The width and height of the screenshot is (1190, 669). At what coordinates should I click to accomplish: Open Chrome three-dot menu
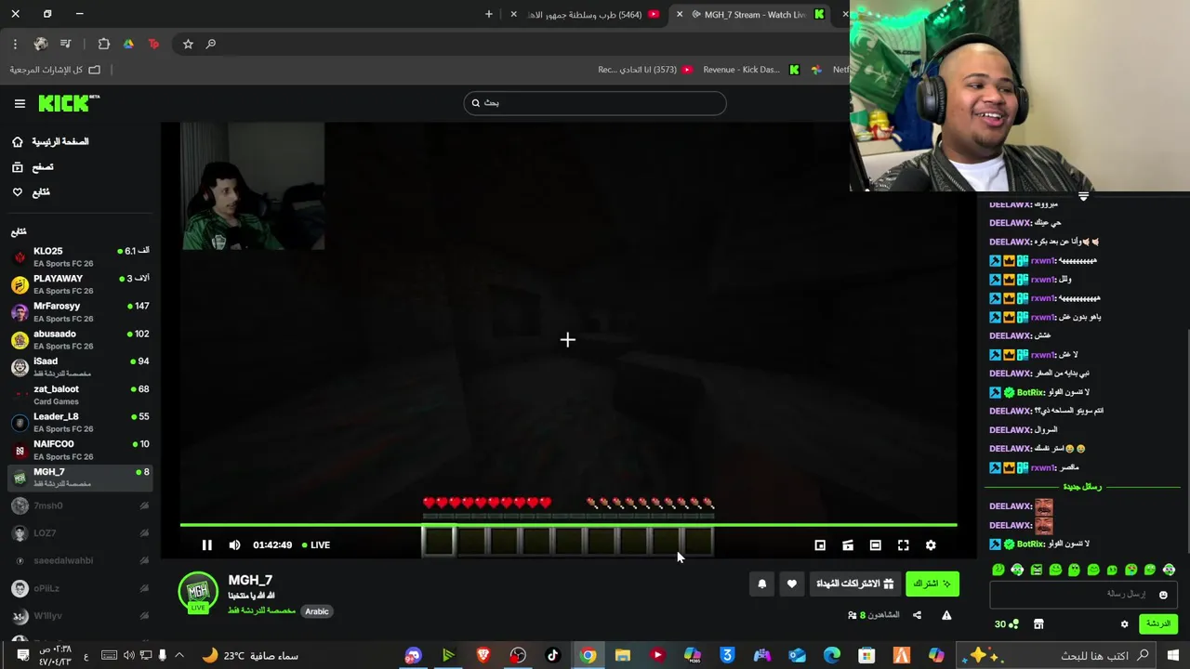pyautogui.click(x=15, y=44)
